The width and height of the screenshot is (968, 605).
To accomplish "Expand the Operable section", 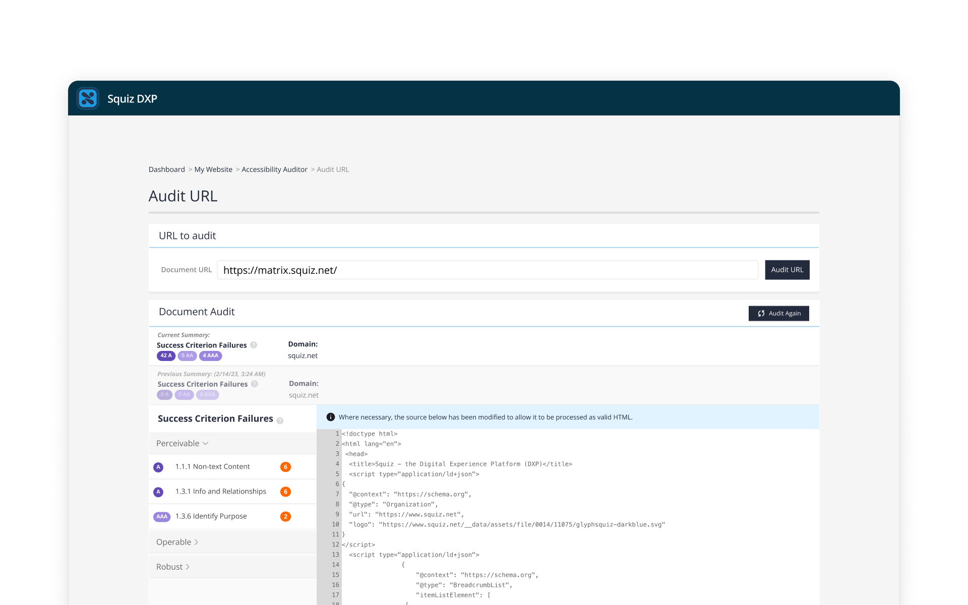I will [232, 542].
